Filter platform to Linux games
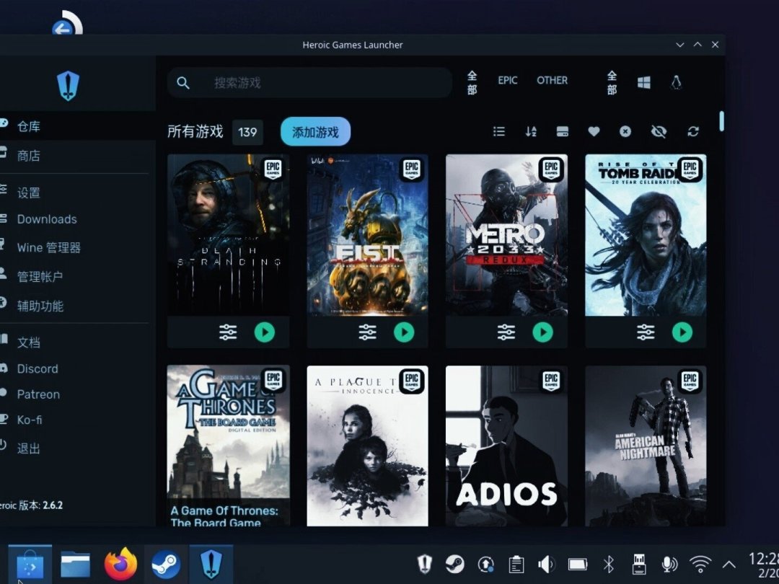Image resolution: width=779 pixels, height=584 pixels. click(676, 82)
